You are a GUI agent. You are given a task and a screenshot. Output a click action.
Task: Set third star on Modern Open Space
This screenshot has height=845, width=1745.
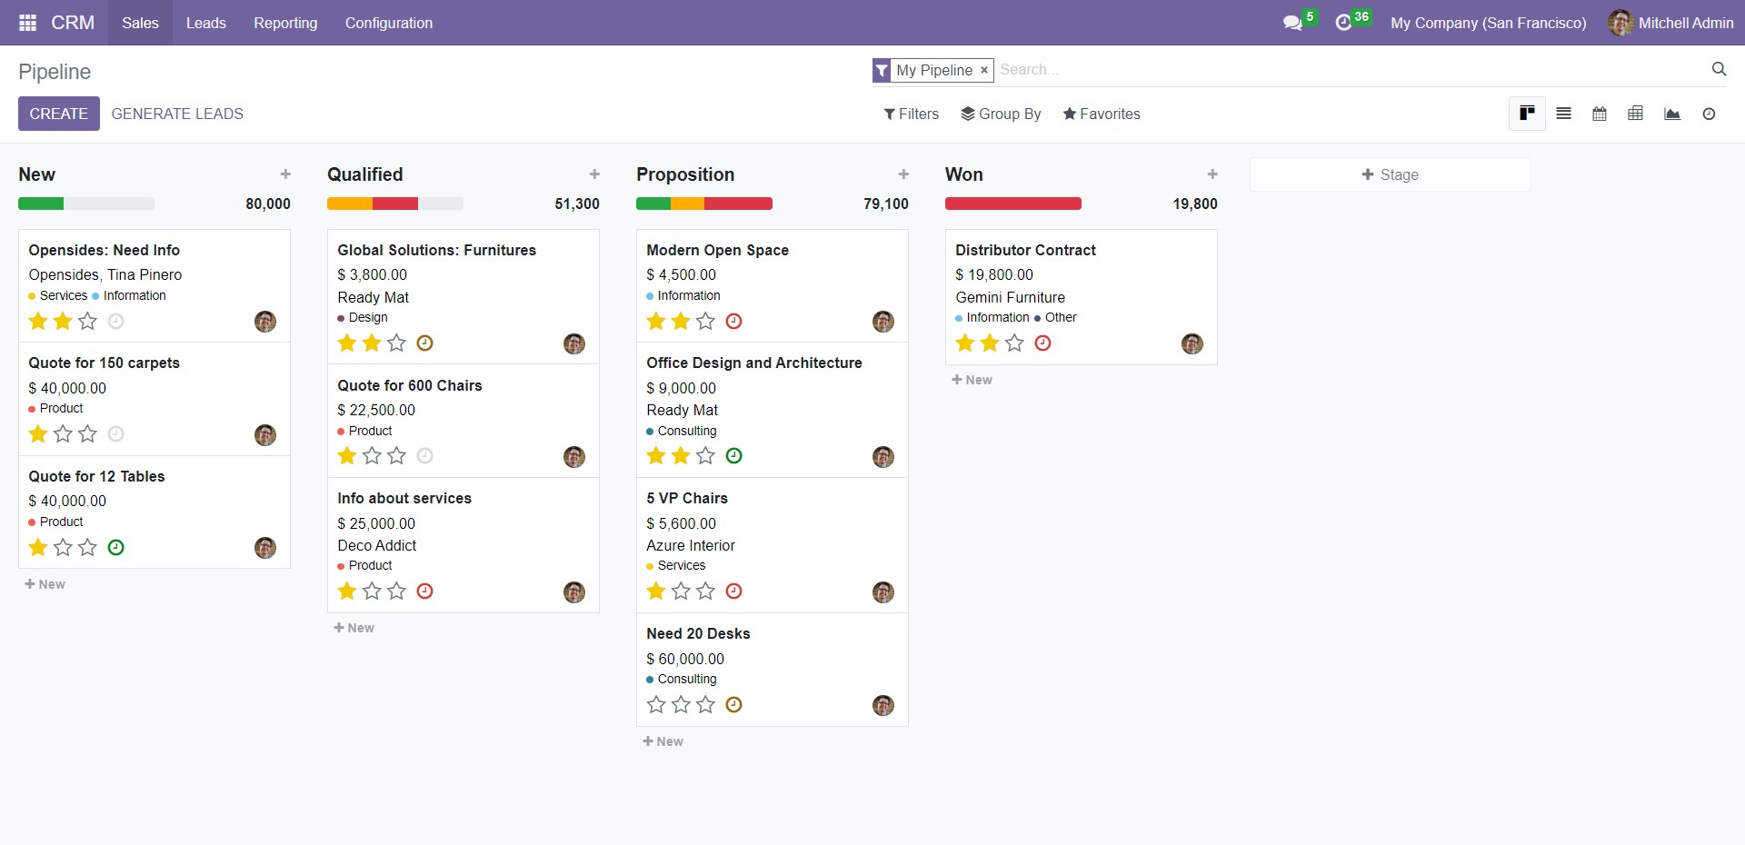pyautogui.click(x=705, y=321)
